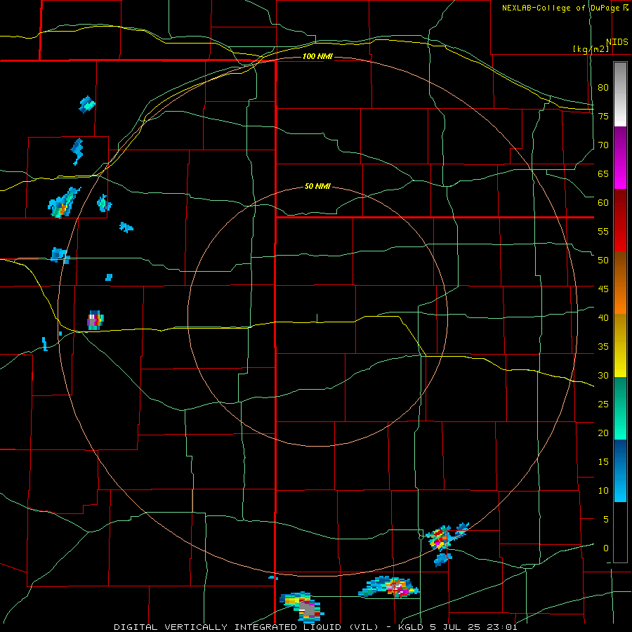Click the 50 value on the VIL scale
Viewport: 632px width, 632px height.
pos(603,261)
